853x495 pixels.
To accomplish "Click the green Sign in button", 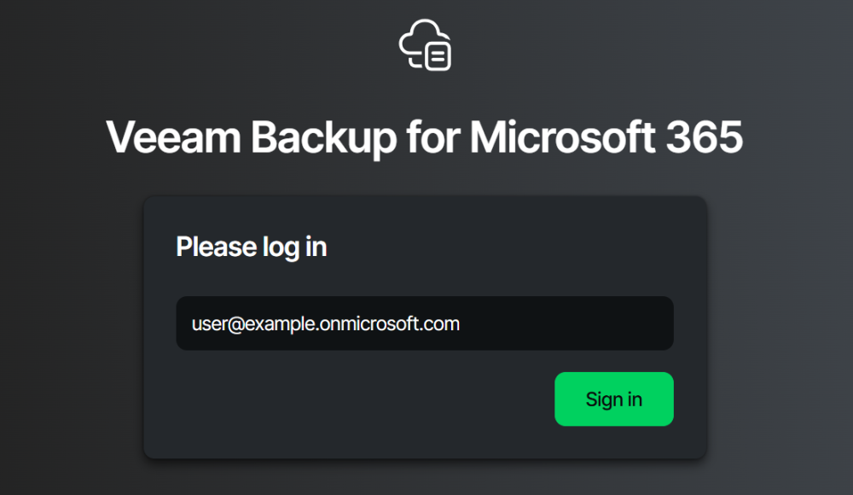I will (613, 399).
